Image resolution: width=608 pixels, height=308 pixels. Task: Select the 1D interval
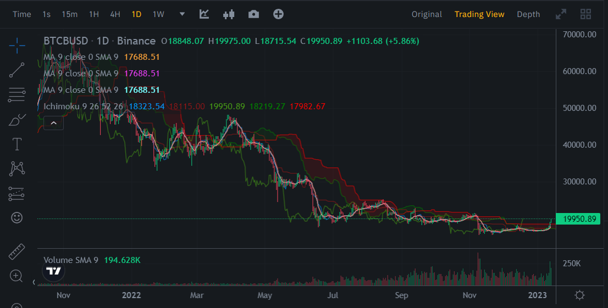136,14
